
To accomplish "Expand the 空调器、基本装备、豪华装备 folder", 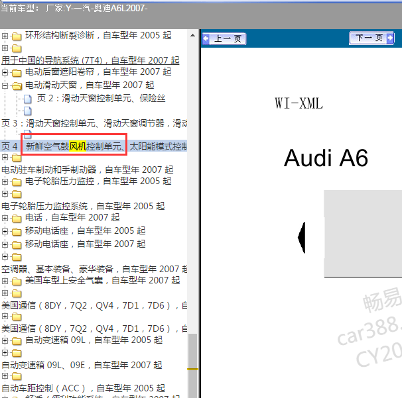I will 5,257.
